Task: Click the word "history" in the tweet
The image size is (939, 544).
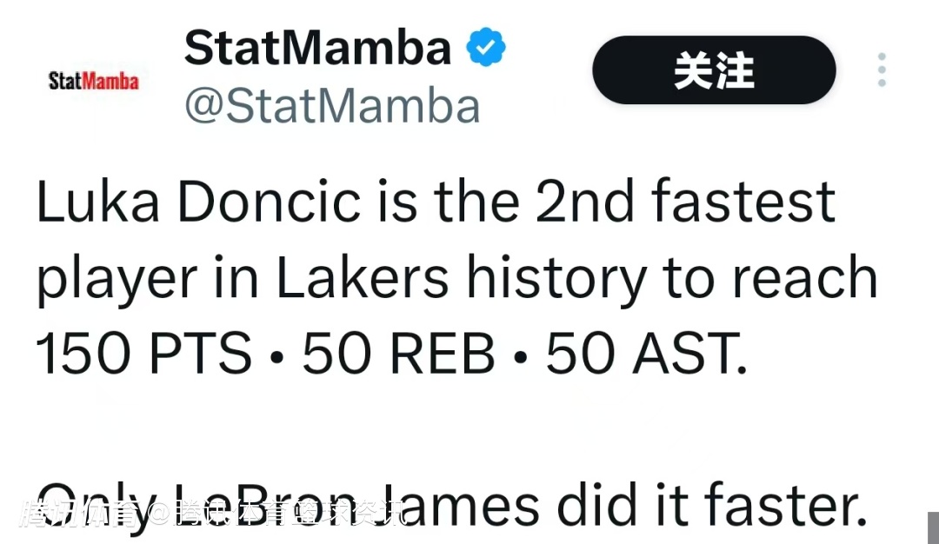Action: 556,279
